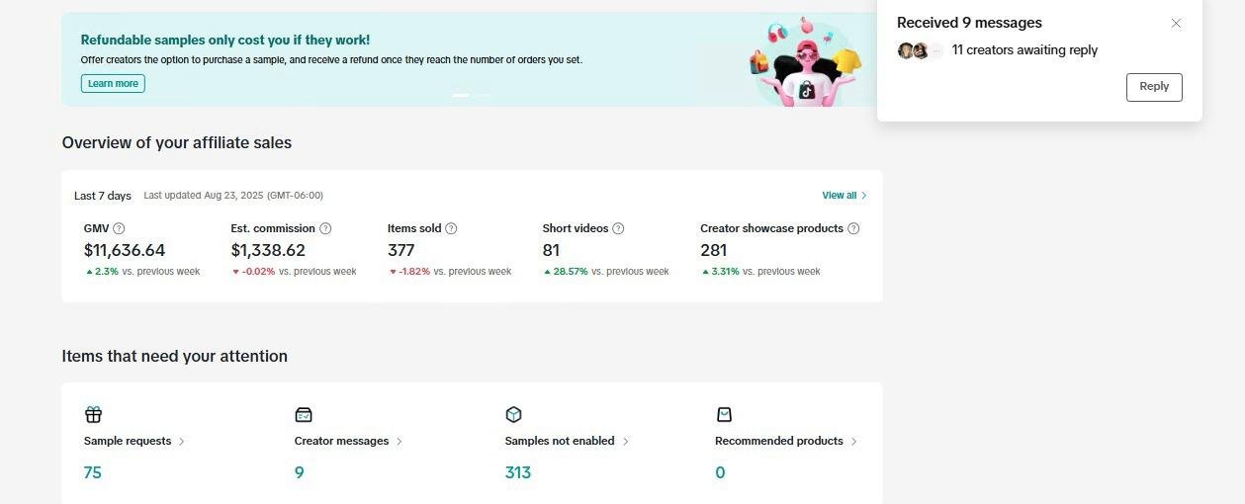Screen dimensions: 1245x504
Task: Click the Creator showcase products help icon
Action: tap(853, 228)
